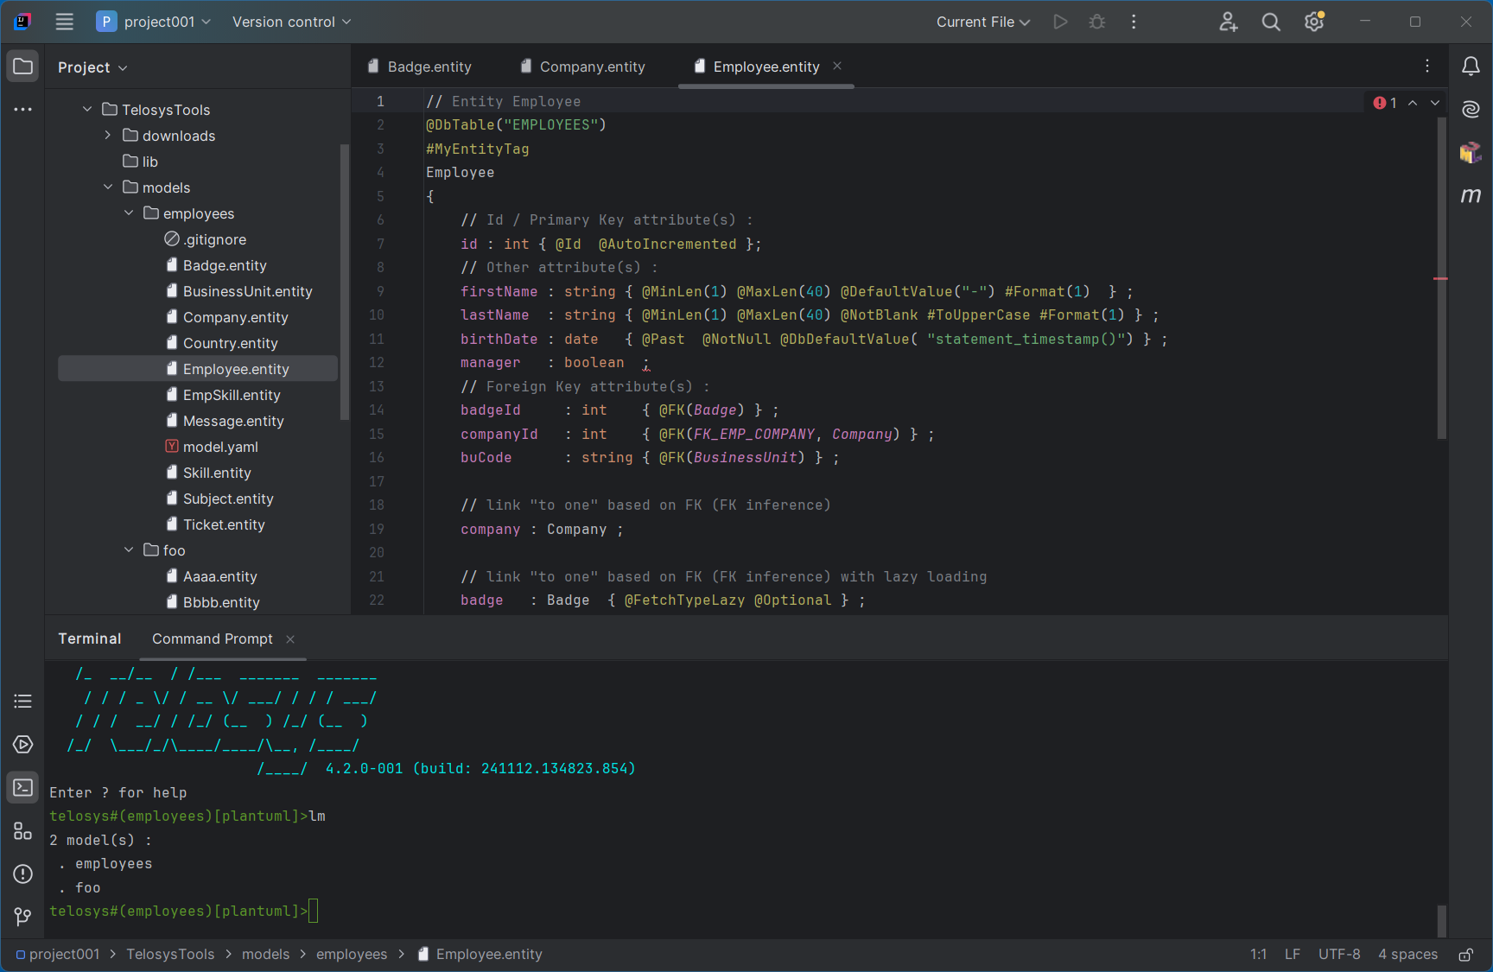Open the Notifications bell panel
The height and width of the screenshot is (972, 1493).
coord(1471,67)
